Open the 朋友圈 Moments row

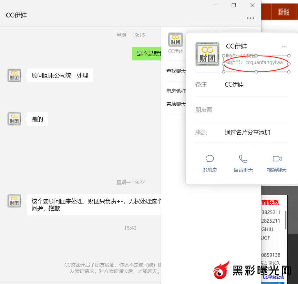[x=242, y=110]
